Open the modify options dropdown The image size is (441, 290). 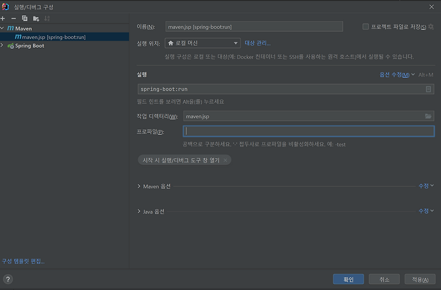pyautogui.click(x=397, y=75)
